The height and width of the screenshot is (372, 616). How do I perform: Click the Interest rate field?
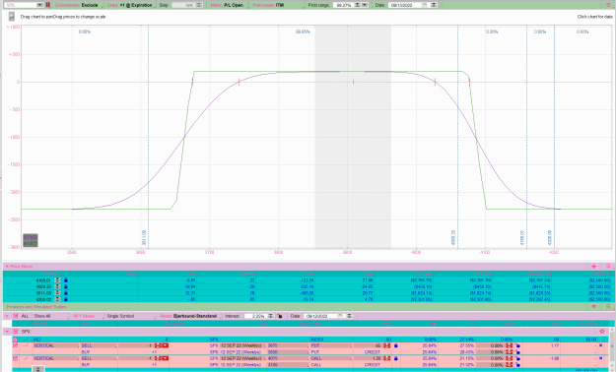click(255, 316)
